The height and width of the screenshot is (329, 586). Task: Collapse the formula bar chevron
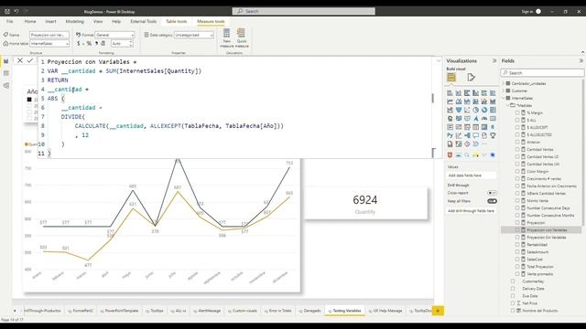click(x=439, y=61)
